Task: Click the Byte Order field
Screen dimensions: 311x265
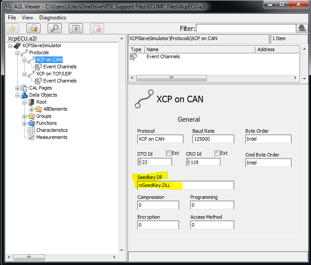Action: point(268,139)
